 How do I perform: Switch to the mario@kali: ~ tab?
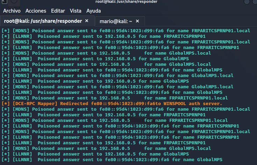[x=116, y=21]
